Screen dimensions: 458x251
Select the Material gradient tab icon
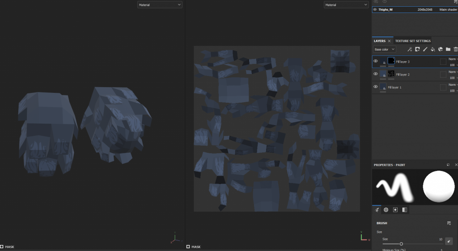(x=404, y=210)
